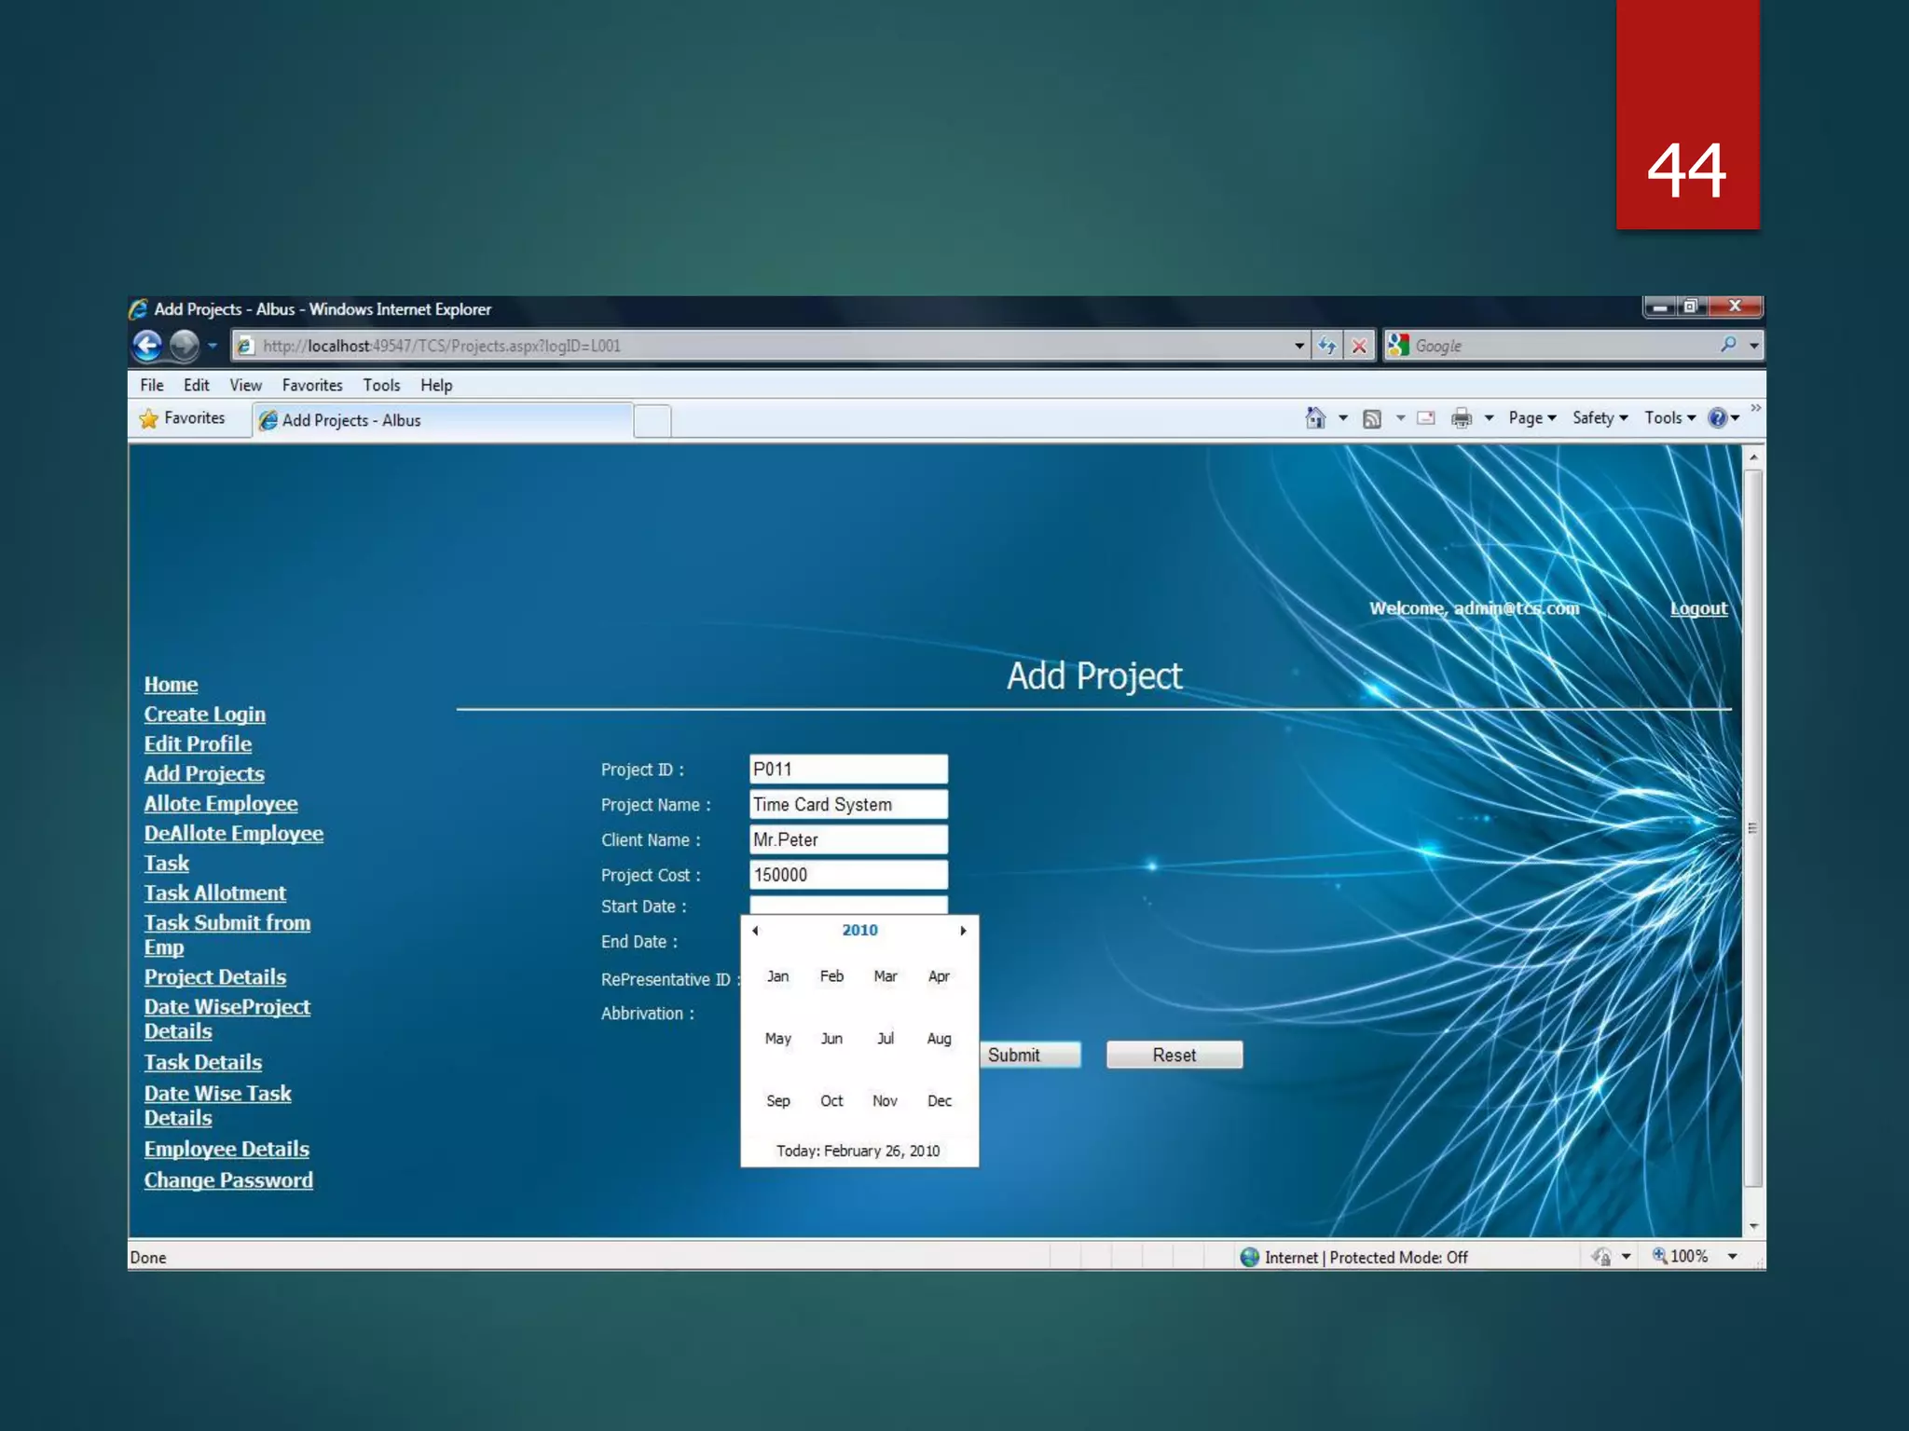Click the browser Back arrow button
The image size is (1909, 1431).
coord(147,346)
